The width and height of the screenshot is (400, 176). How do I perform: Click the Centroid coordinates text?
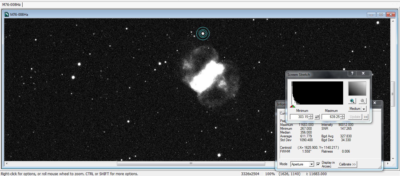tap(318, 148)
